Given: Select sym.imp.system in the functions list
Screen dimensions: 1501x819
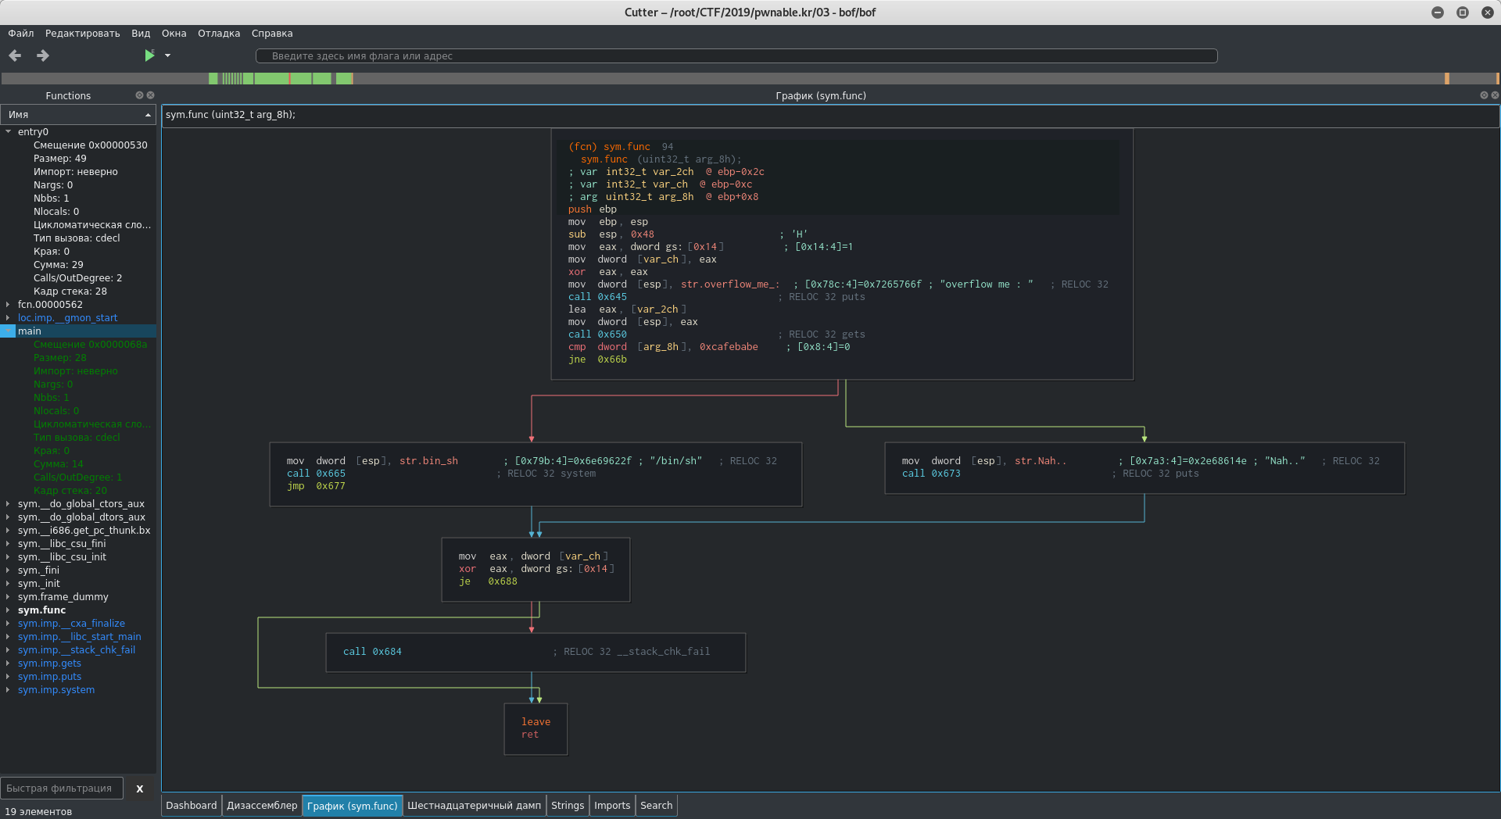Looking at the screenshot, I should point(56,690).
